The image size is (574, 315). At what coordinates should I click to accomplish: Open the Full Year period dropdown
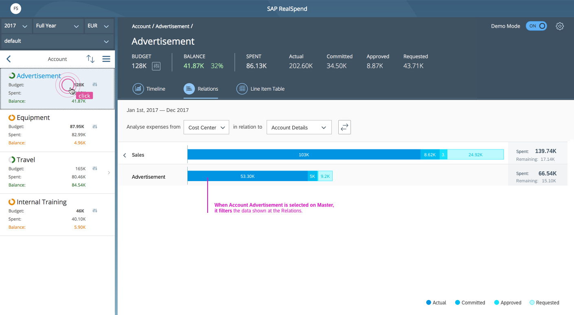pos(58,26)
